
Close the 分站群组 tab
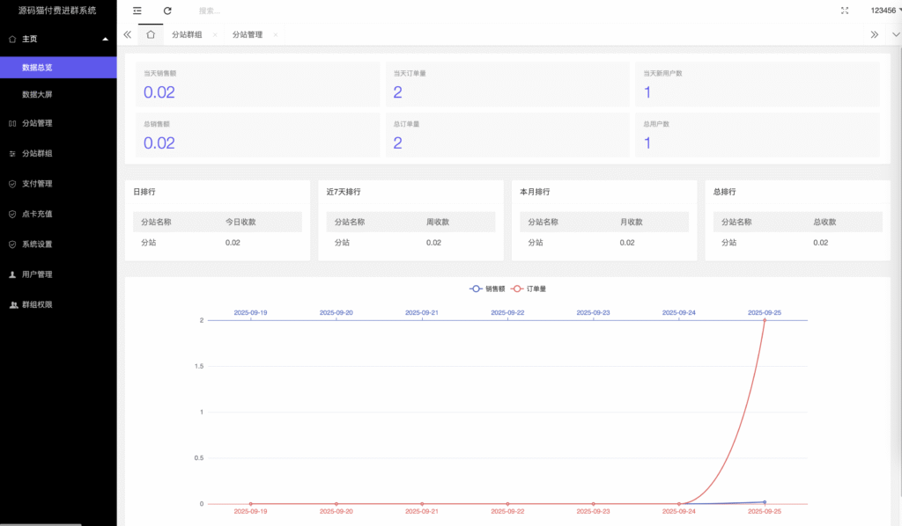point(215,35)
